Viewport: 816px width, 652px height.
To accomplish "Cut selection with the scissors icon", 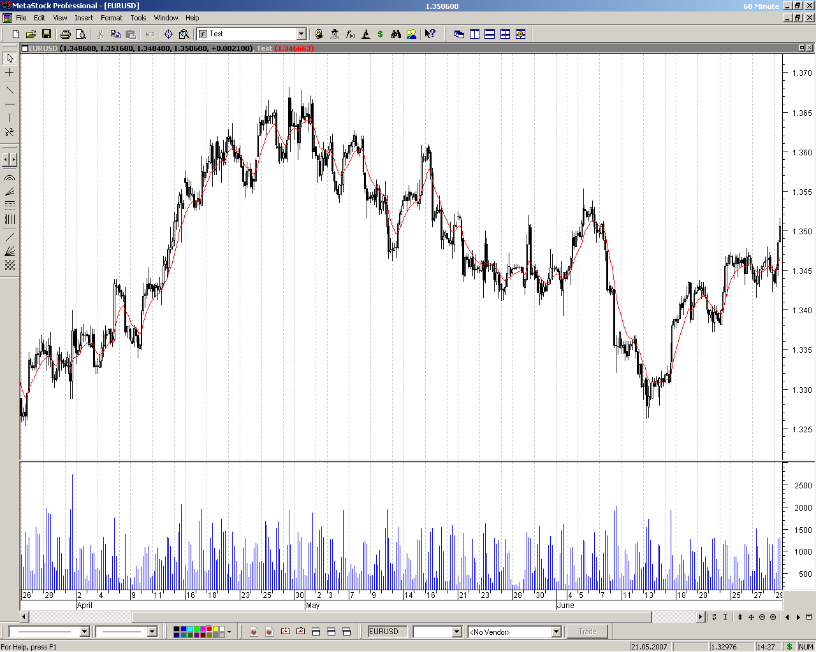I will point(100,34).
